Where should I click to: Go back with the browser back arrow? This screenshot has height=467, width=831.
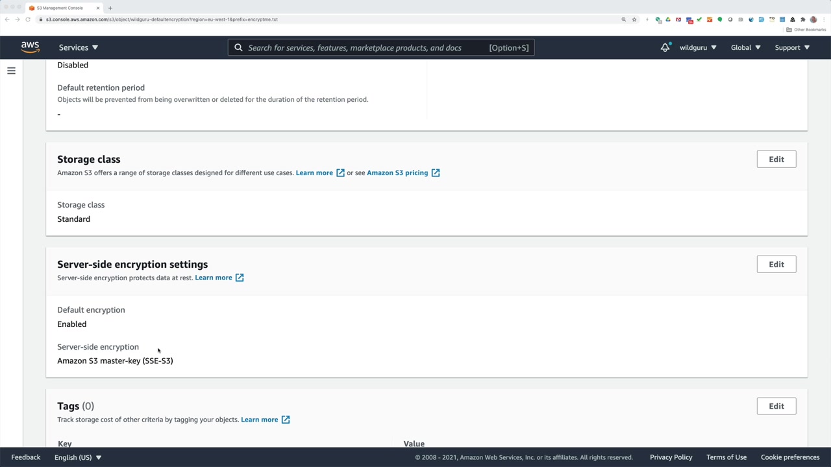(7, 19)
